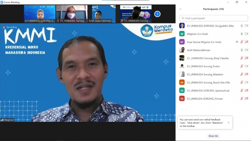The width and height of the screenshot is (251, 141).
Task: Click microphone icon for E3-UNIMUDA SORONG-Sirojjuddin (Me)
Action: click(x=242, y=26)
